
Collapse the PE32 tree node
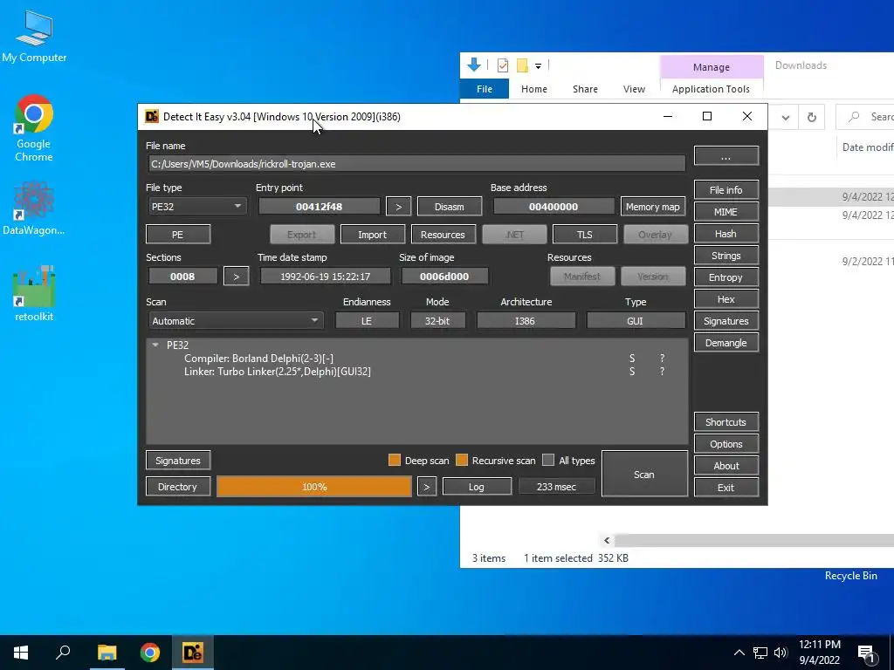click(x=155, y=345)
